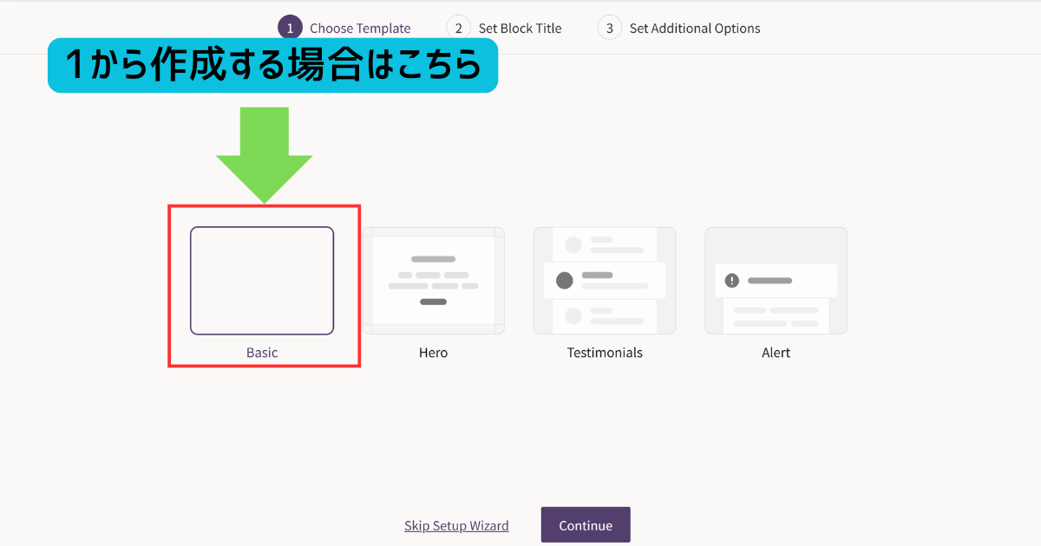
Task: Click the Continue button
Action: 586,525
